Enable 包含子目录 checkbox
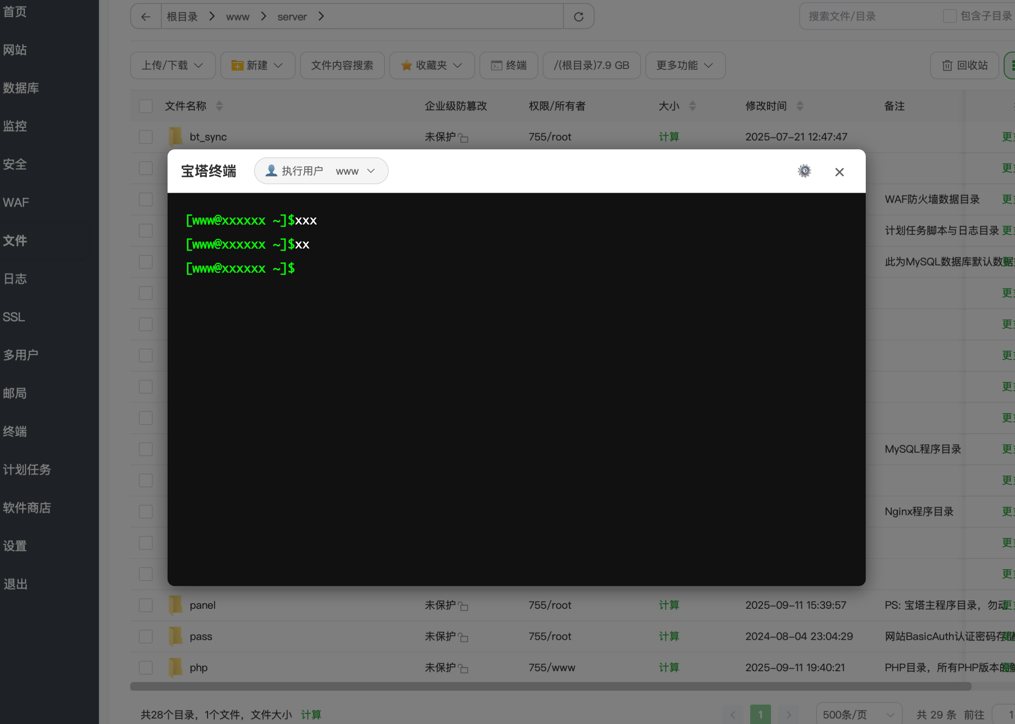The height and width of the screenshot is (724, 1015). point(950,16)
